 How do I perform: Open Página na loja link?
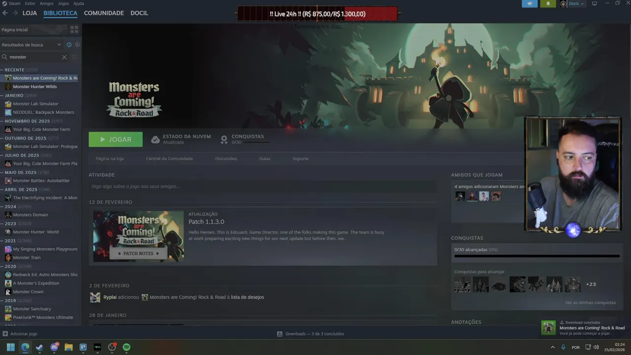coord(110,159)
